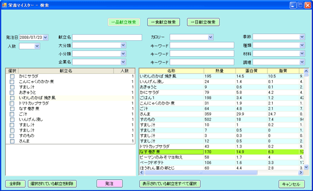313x191 pixels.
Task: Select highlighted なす巻き煮 row in table
Action: coord(221,152)
